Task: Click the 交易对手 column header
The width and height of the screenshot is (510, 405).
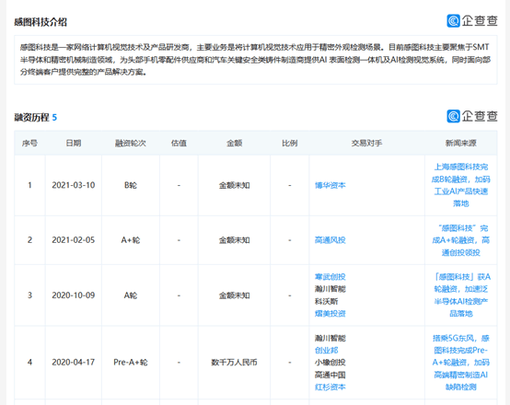Action: (366, 144)
